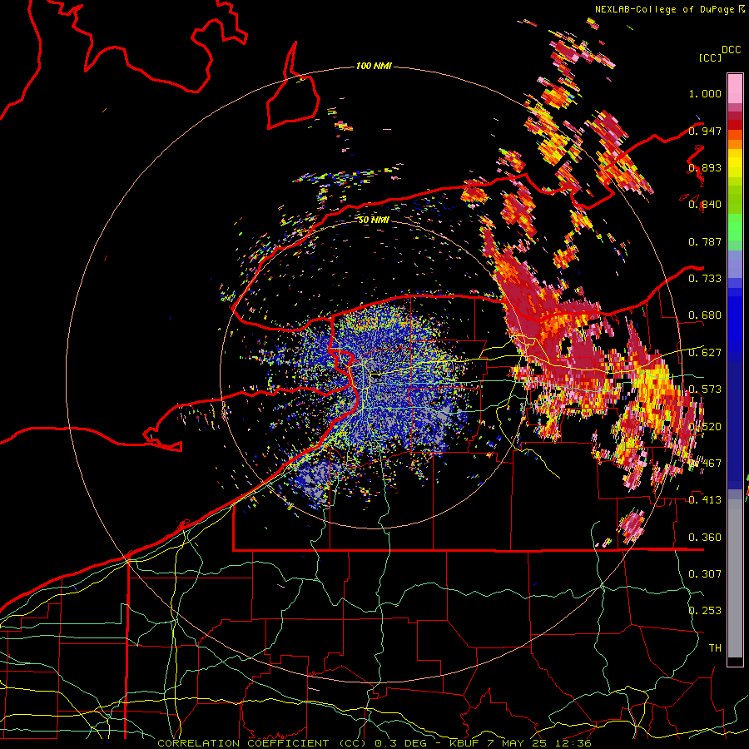This screenshot has width=749, height=749.
Task: Click the 0.253 value on the color scale
Action: tap(705, 611)
